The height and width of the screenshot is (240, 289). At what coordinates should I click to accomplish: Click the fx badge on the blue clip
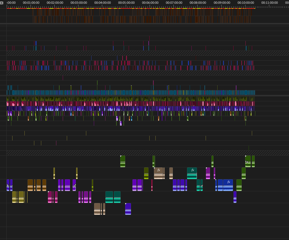click(229, 182)
